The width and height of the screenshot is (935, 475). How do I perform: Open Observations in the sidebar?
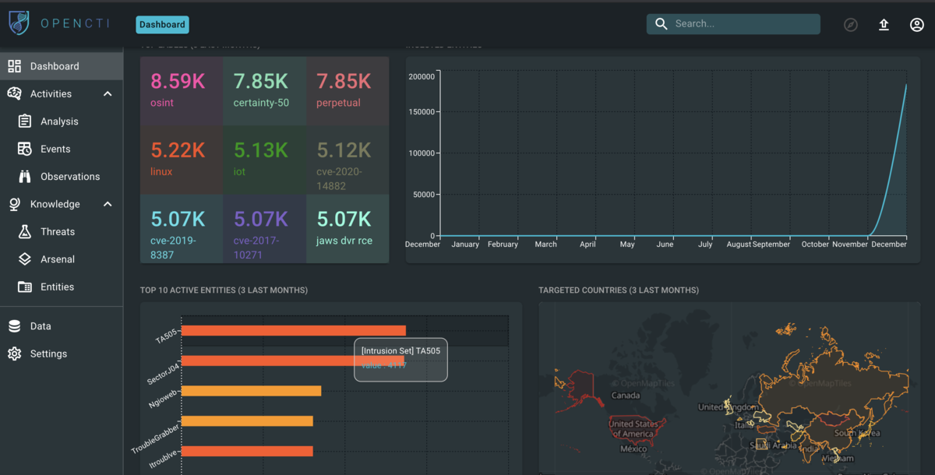pos(62,176)
